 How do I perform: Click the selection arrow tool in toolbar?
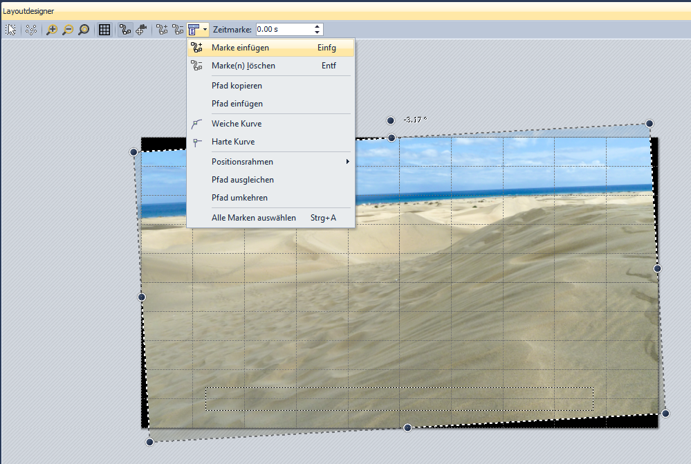click(11, 30)
